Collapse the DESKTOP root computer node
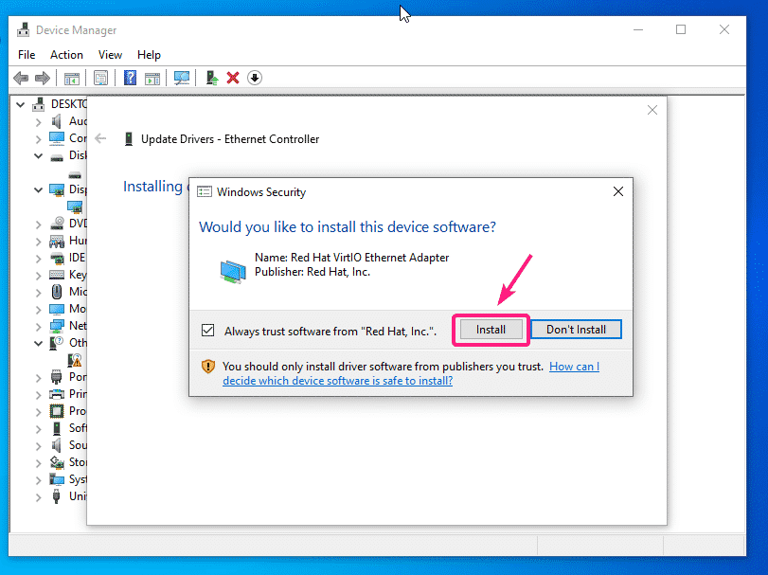The width and height of the screenshot is (768, 575). [x=21, y=104]
